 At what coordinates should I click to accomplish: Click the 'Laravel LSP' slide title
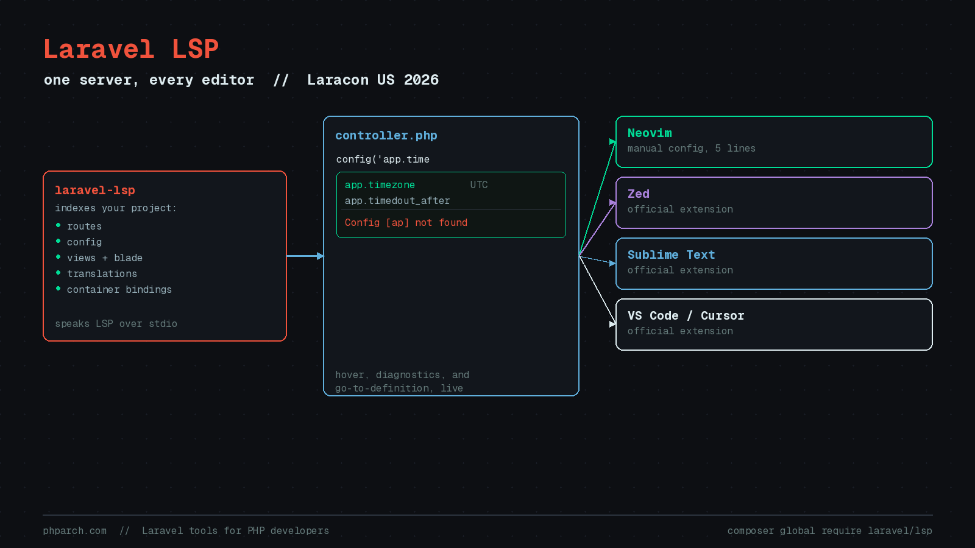[x=131, y=49]
